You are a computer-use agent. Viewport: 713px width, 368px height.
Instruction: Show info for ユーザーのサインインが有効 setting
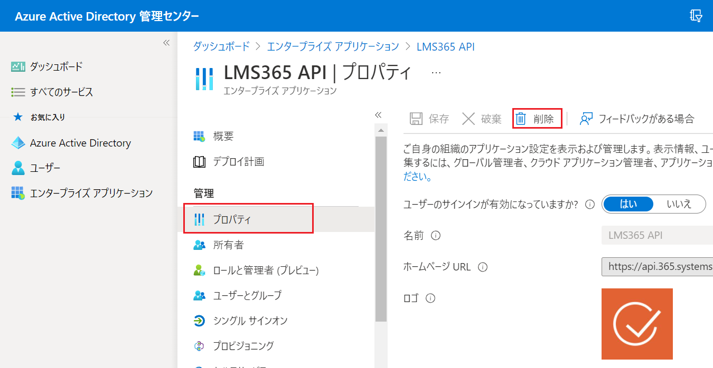pyautogui.click(x=590, y=204)
